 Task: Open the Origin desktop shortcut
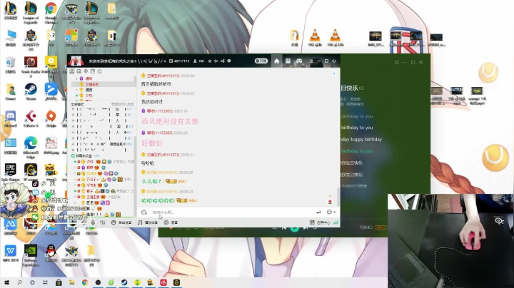coord(51,119)
